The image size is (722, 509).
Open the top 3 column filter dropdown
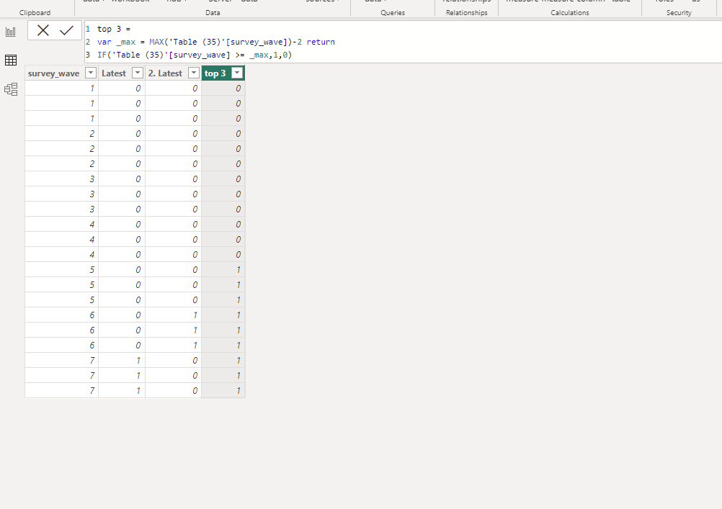237,73
